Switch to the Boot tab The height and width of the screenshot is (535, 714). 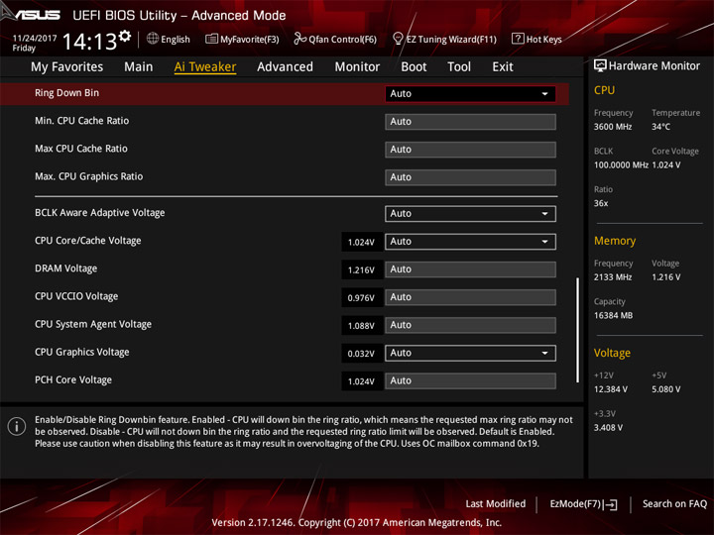click(414, 67)
